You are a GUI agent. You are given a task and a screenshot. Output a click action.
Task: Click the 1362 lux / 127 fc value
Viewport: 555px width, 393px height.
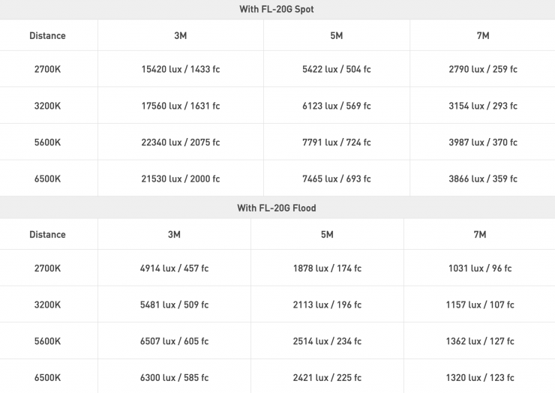tap(479, 341)
